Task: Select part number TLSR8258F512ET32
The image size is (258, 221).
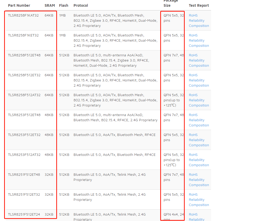Action: [x=24, y=75]
